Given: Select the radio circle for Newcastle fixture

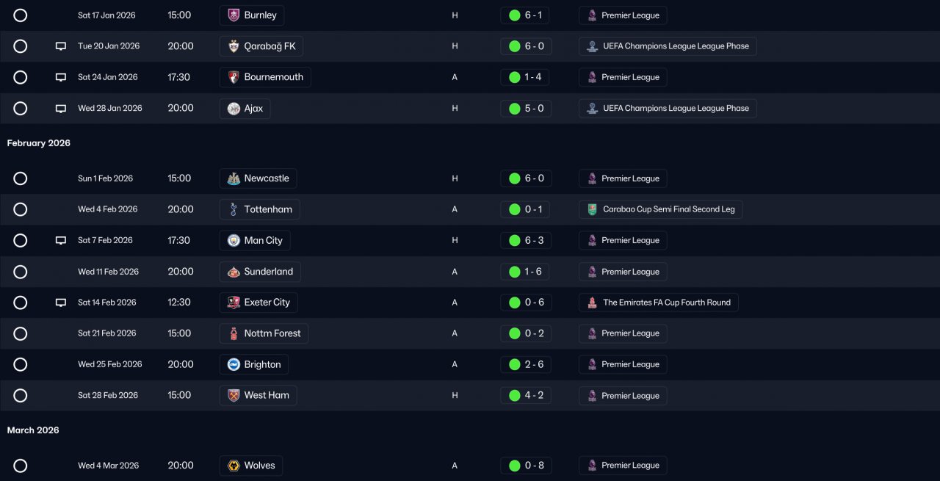Looking at the screenshot, I should point(21,178).
